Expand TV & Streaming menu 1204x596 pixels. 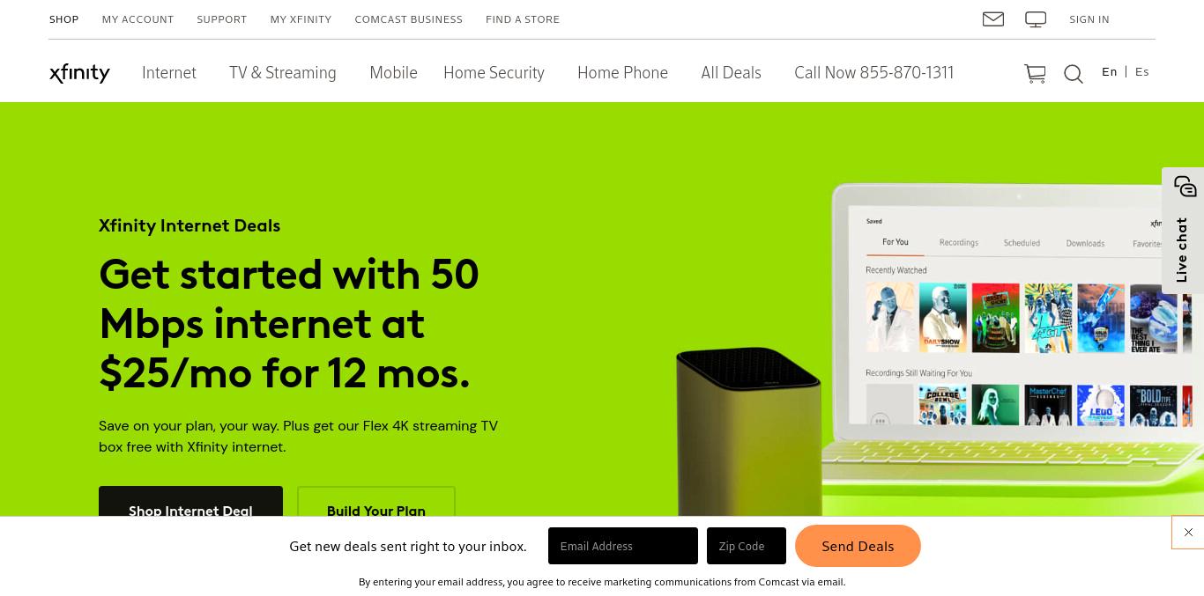pyautogui.click(x=282, y=73)
